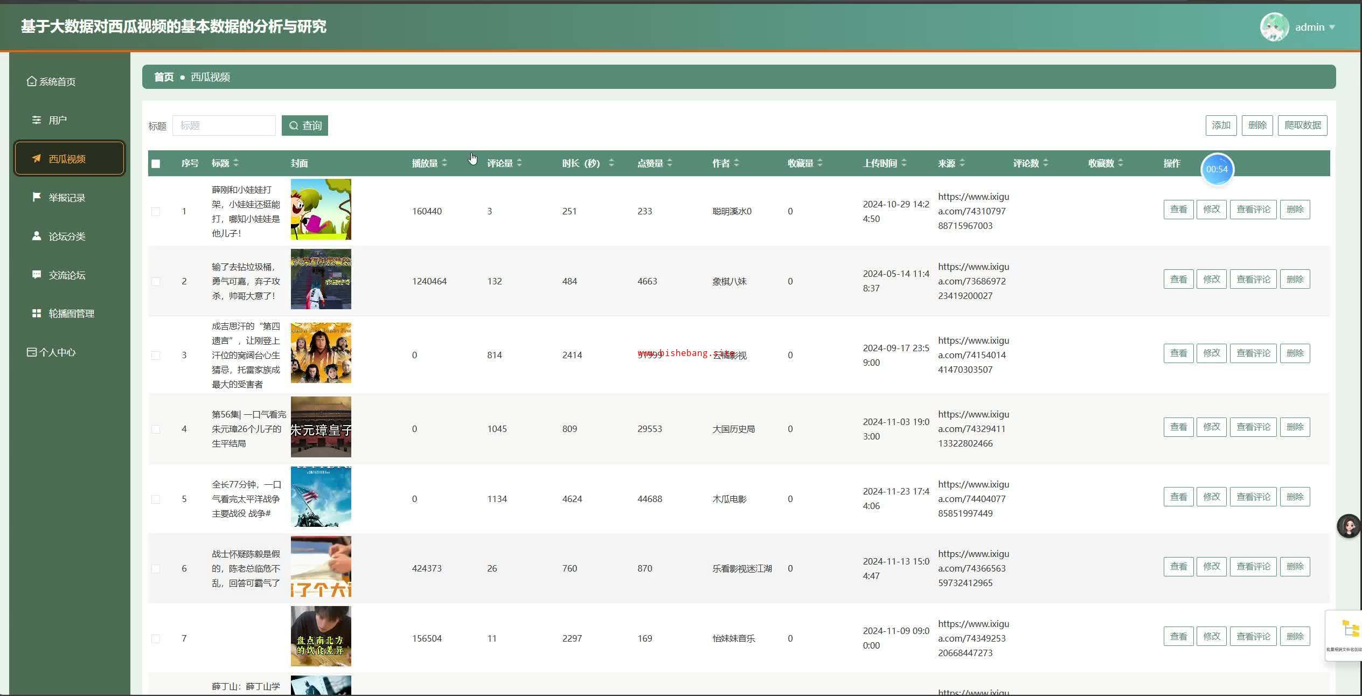Click the grid icon beside 轮播图管理

(37, 313)
